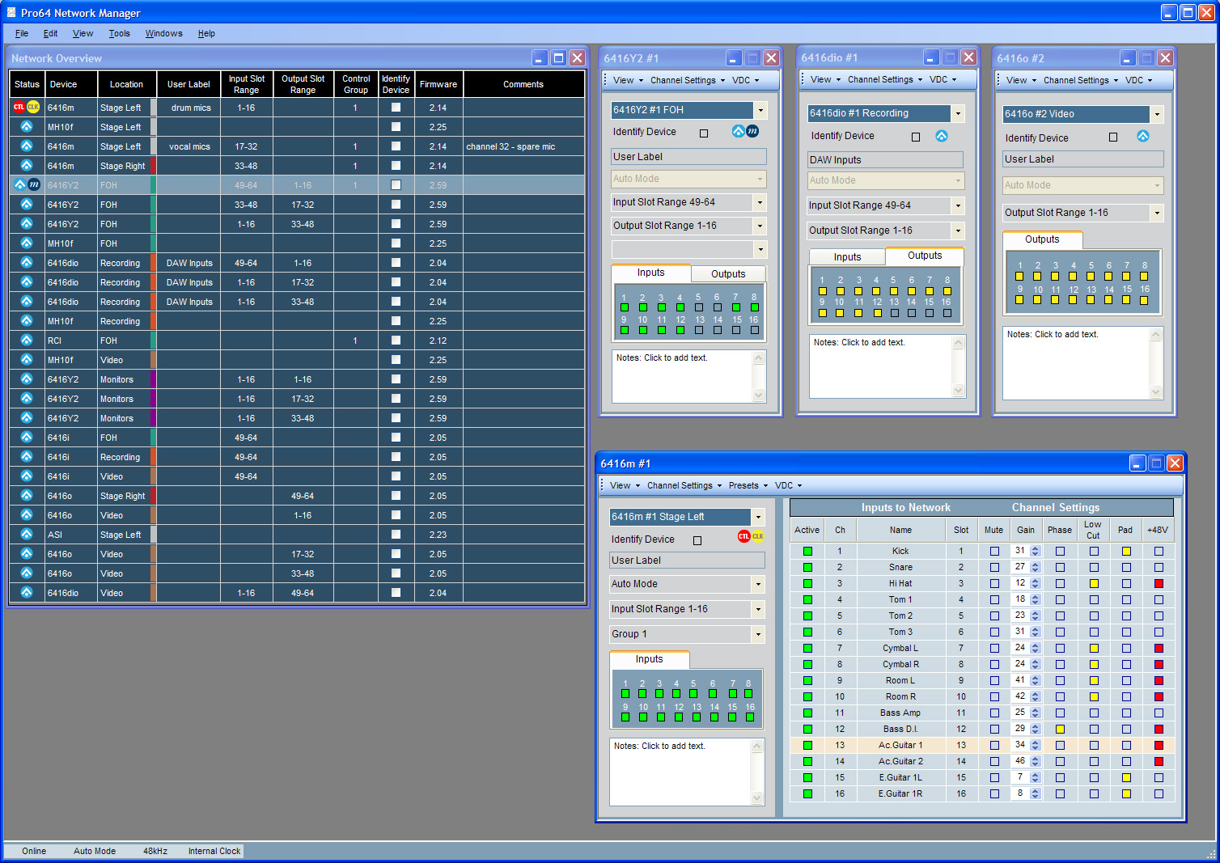Select Outputs tab in 6416o #2
Screen dimensions: 1220x863
(x=1042, y=239)
